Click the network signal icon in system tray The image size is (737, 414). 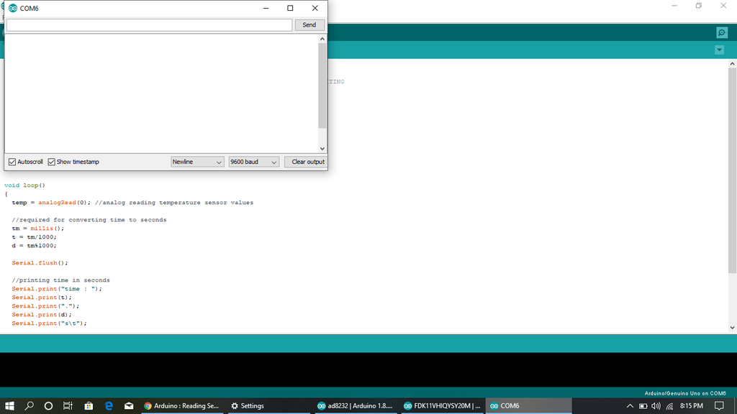pos(668,405)
